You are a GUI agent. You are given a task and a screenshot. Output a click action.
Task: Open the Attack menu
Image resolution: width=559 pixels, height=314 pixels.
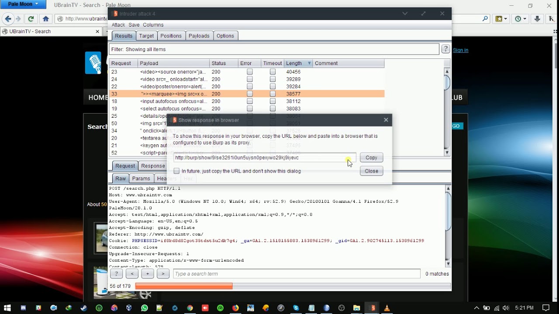(118, 25)
